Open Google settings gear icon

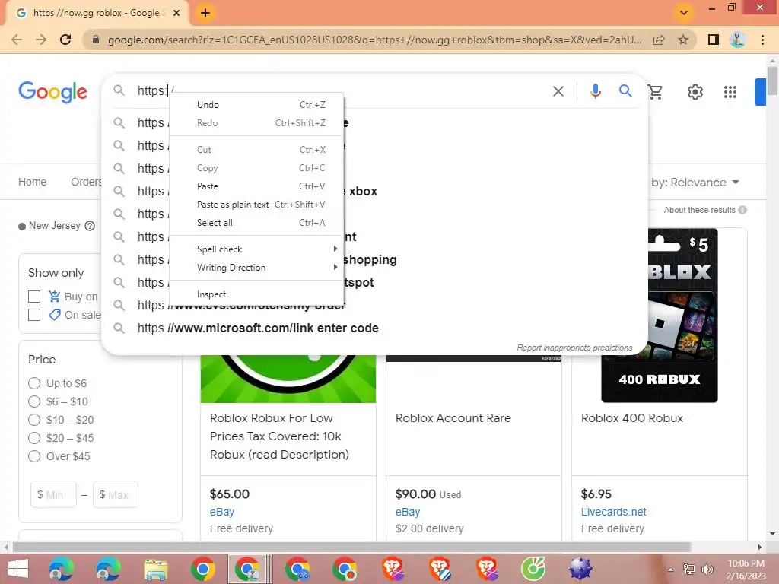coord(695,92)
